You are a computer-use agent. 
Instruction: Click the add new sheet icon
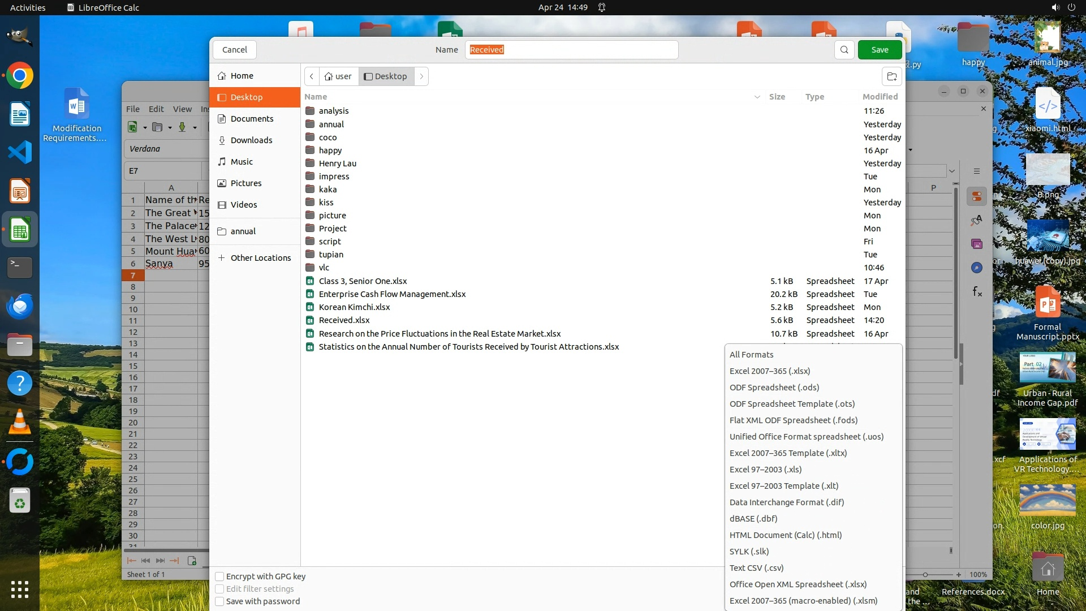[x=192, y=561]
